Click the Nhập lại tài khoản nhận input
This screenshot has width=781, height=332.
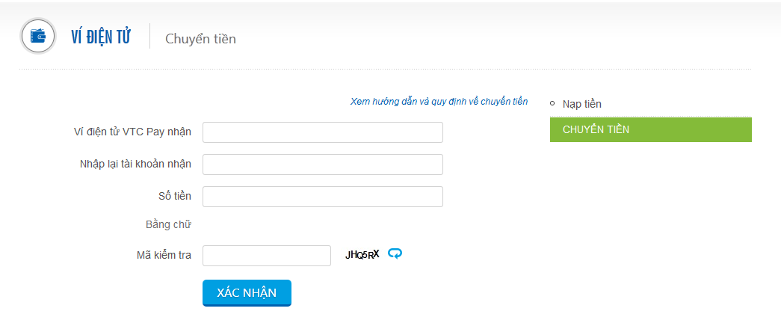point(323,165)
